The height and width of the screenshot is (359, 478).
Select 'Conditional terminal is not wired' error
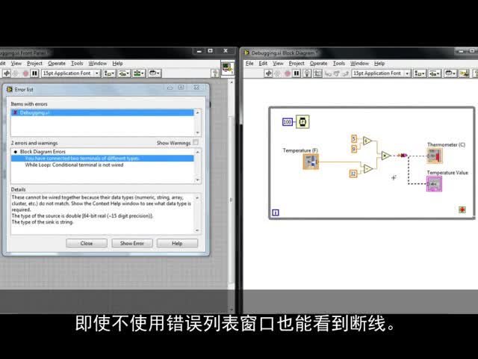[x=74, y=165]
